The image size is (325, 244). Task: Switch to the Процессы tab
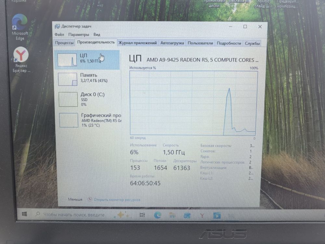tap(64, 43)
